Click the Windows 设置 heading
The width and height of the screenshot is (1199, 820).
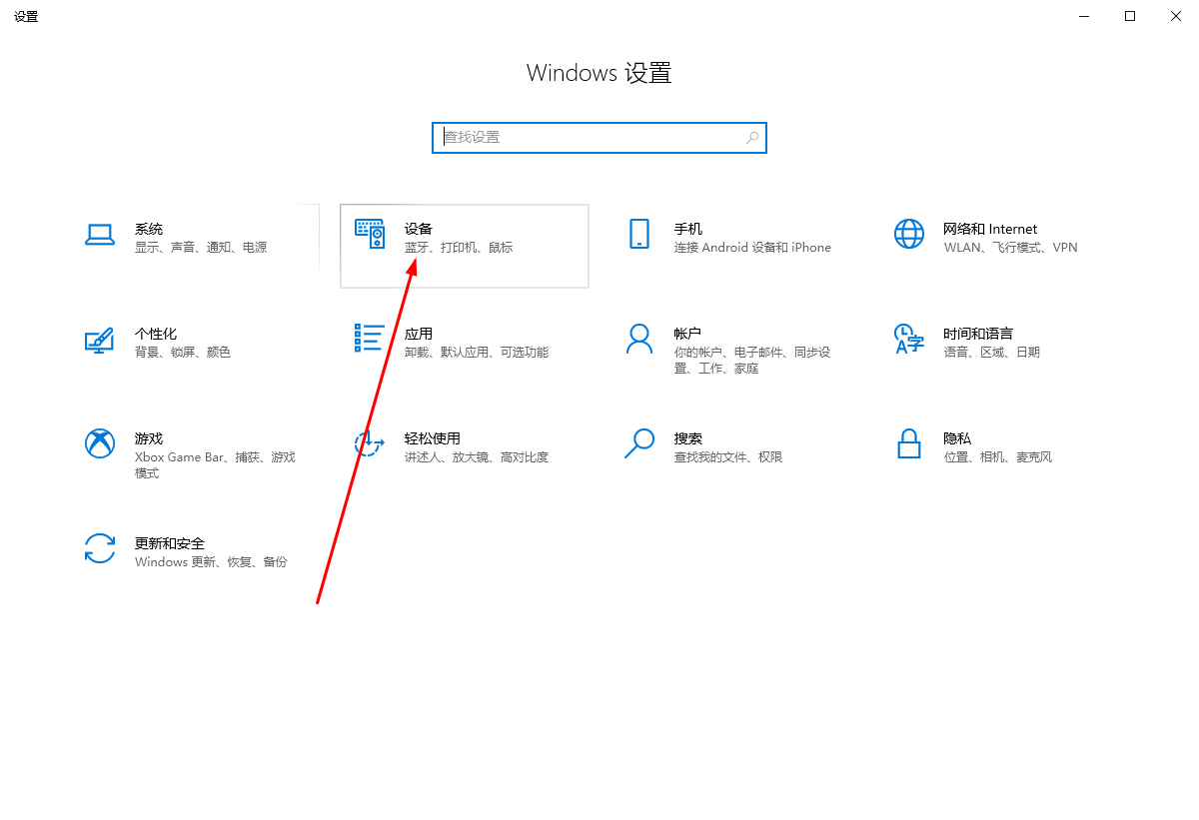599,73
